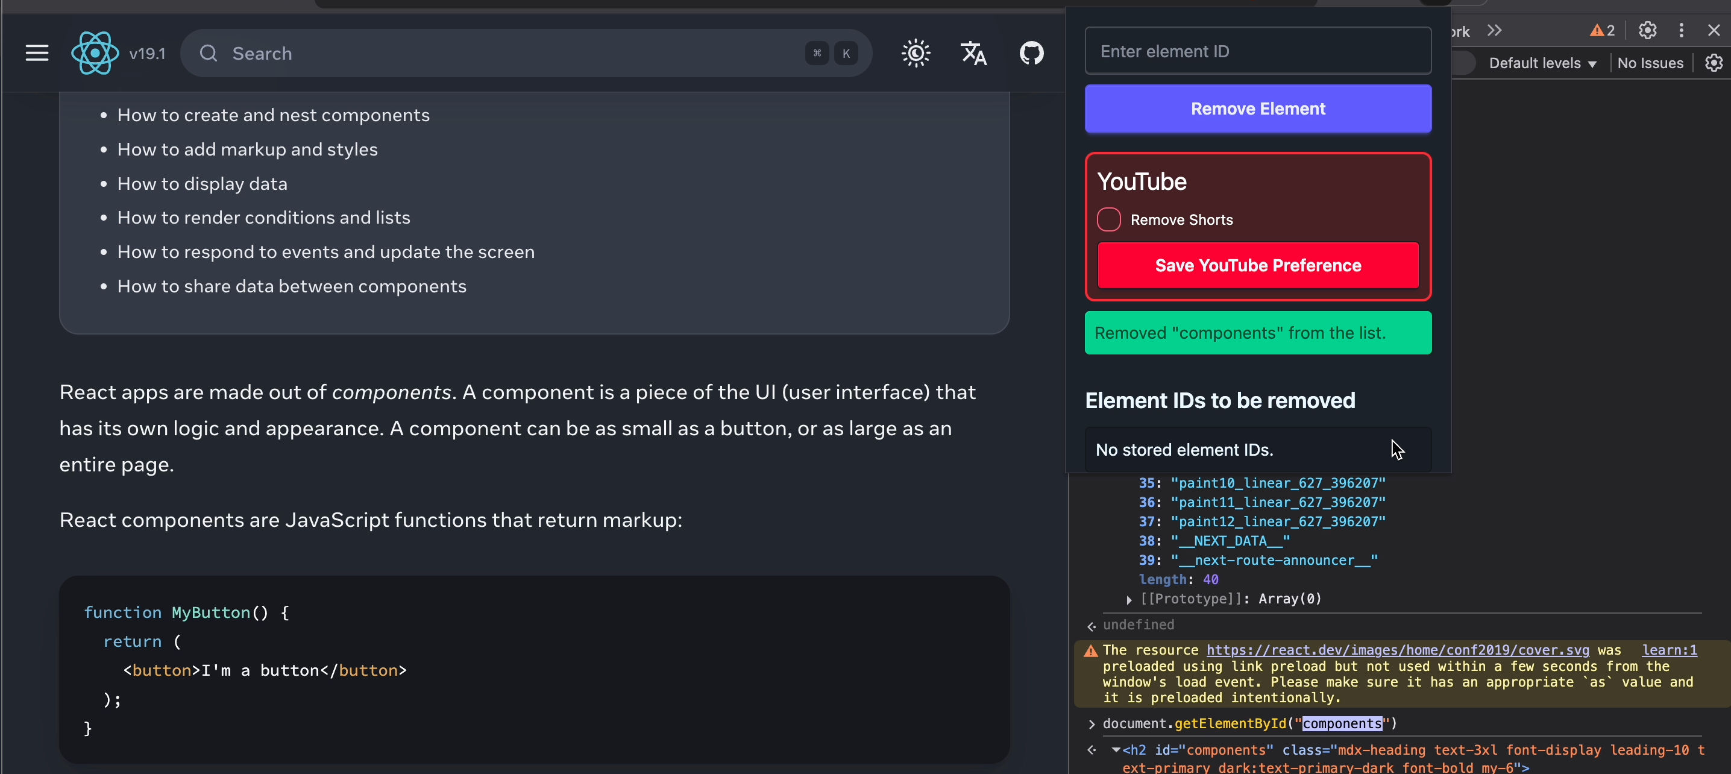Click the warnings count badge

(1602, 30)
